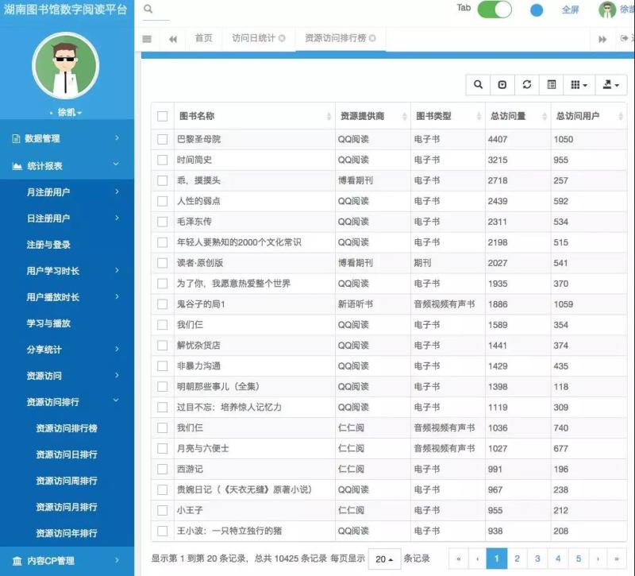Click the toggle view table icon
635x576 pixels.
coord(552,84)
